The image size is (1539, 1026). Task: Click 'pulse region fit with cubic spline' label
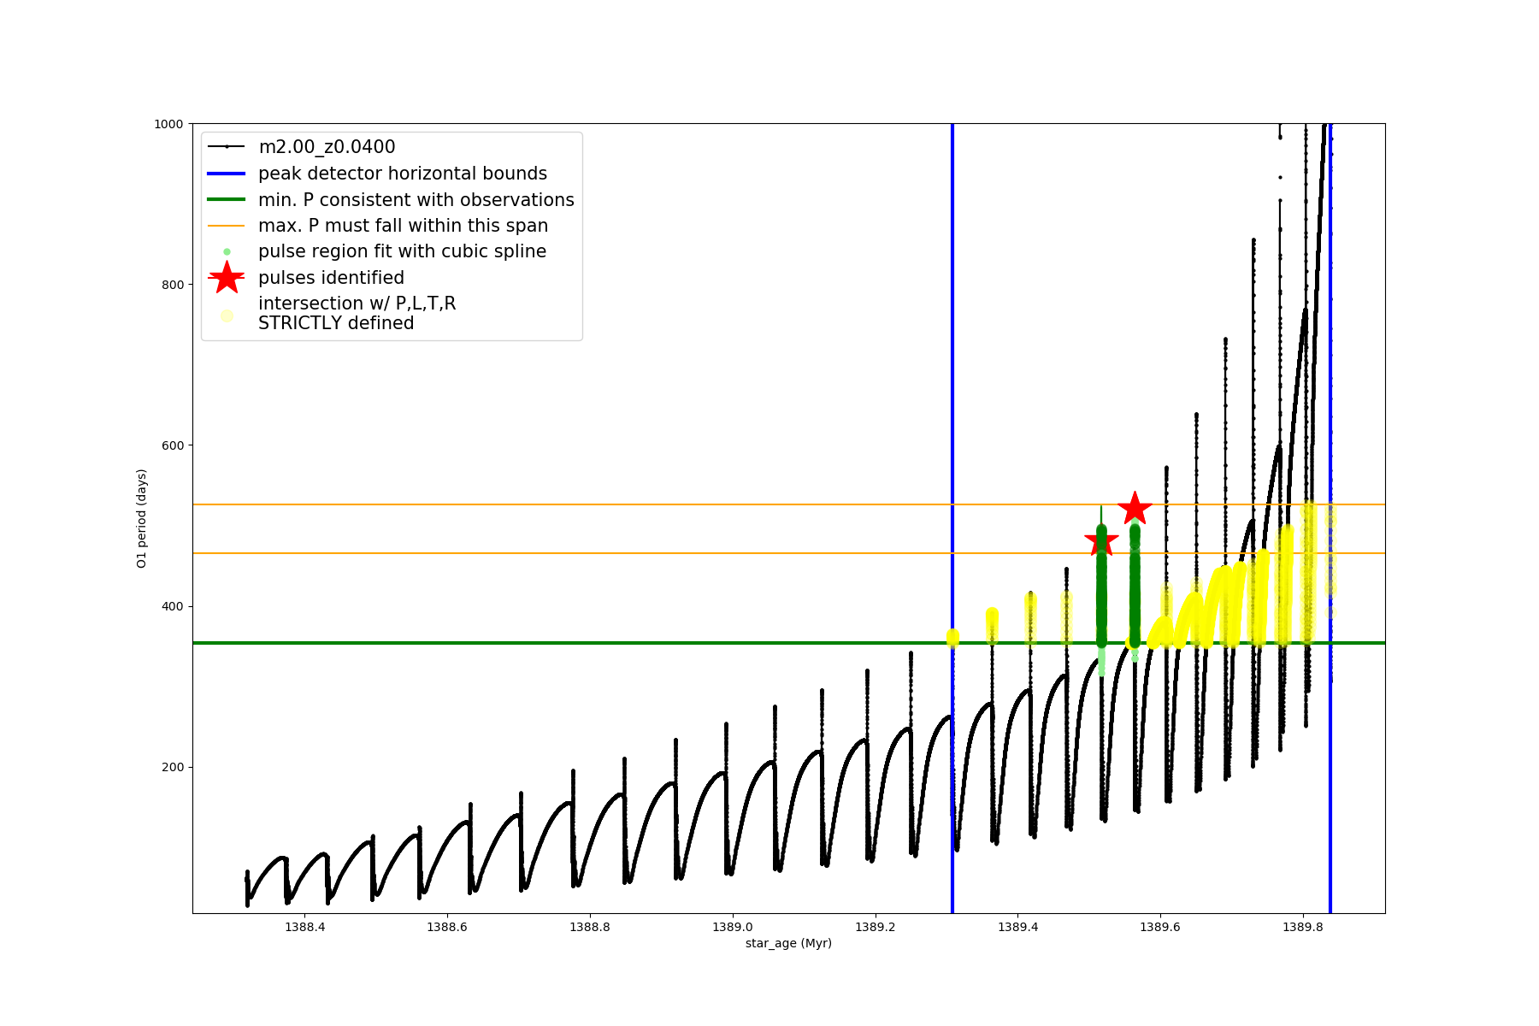tap(402, 251)
